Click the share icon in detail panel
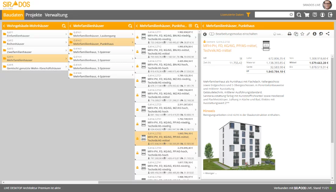 [328, 34]
